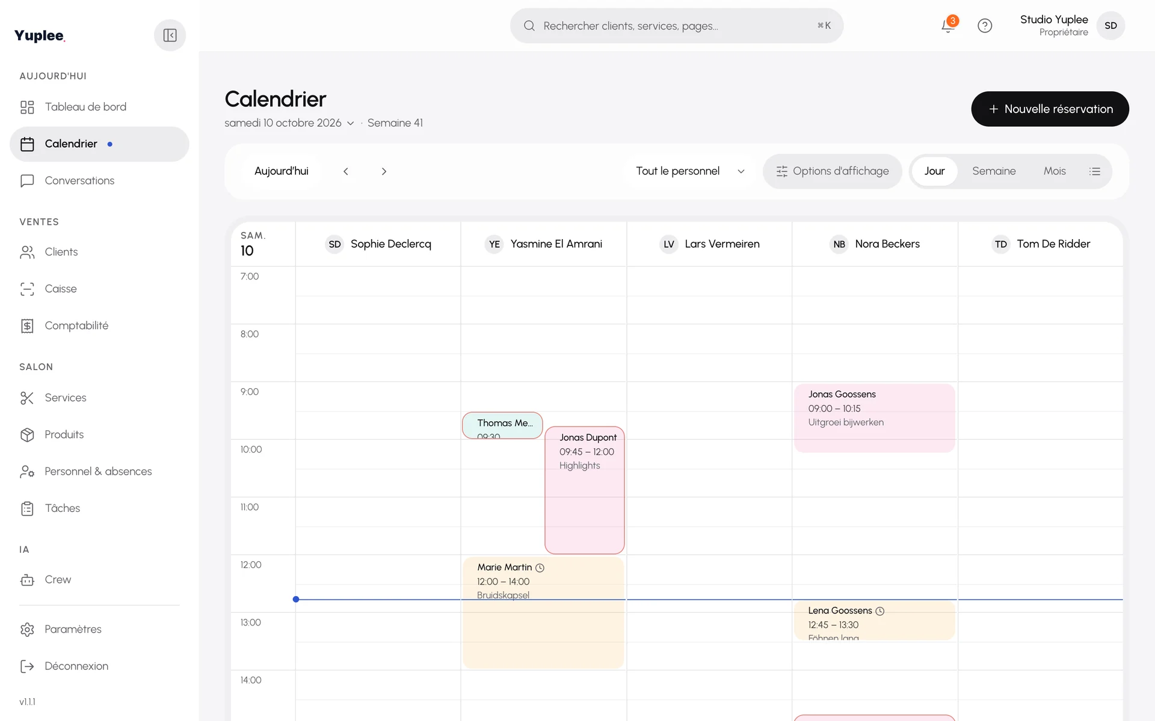Click Déconnexion to log out
This screenshot has height=721, width=1155.
[x=99, y=666]
